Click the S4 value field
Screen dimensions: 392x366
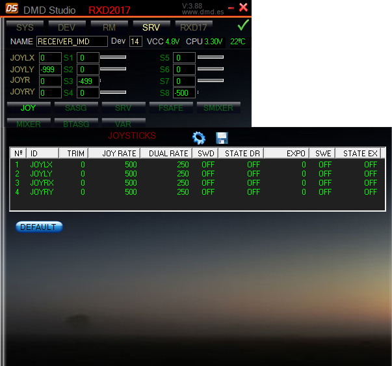click(88, 92)
